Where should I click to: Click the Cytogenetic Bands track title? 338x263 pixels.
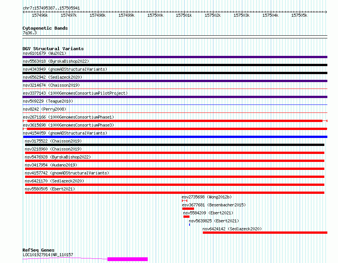45,28
